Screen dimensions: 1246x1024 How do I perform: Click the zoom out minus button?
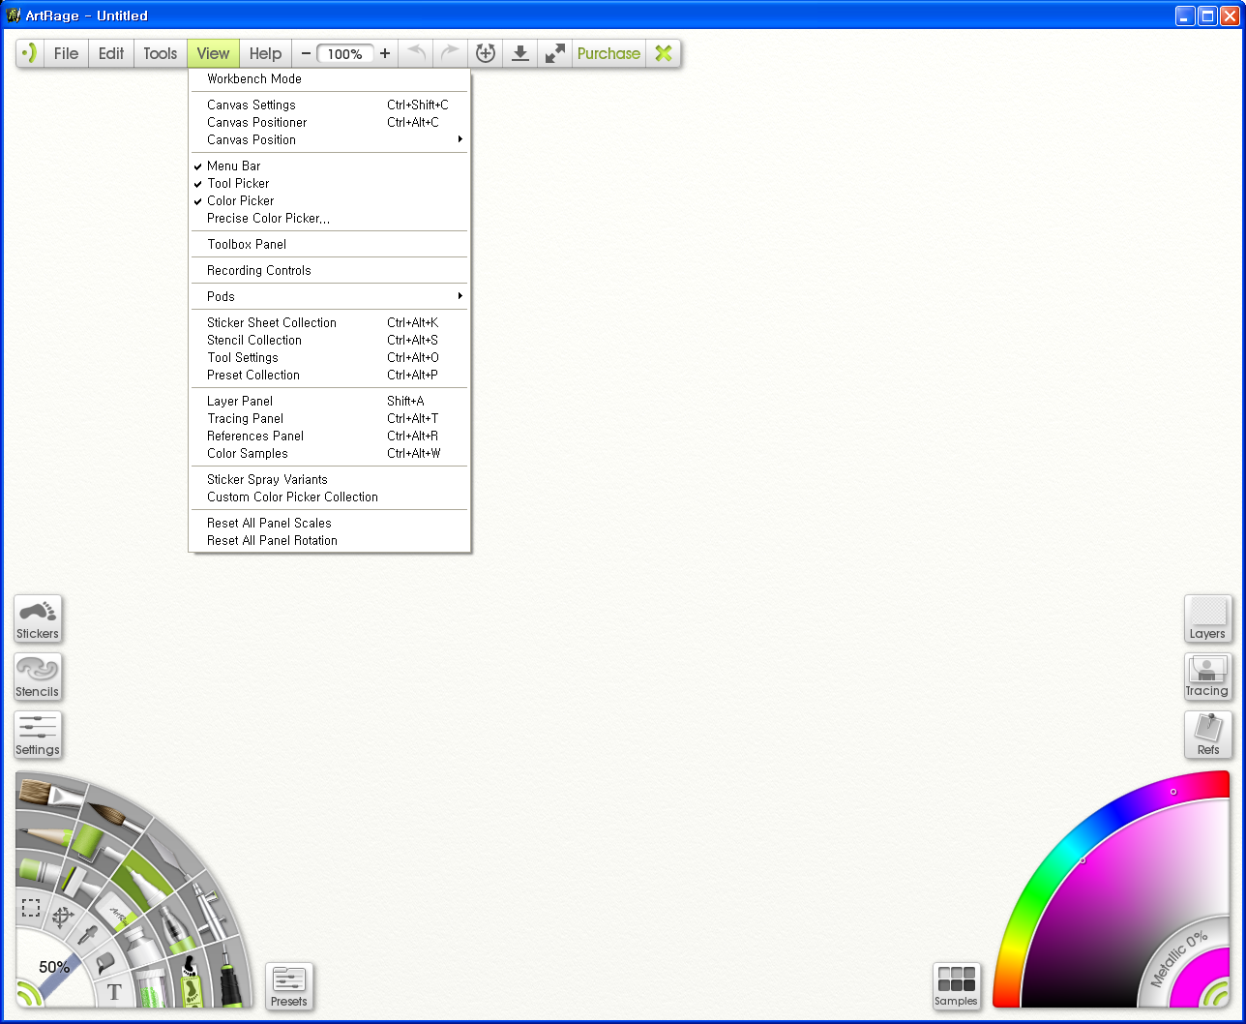point(306,53)
